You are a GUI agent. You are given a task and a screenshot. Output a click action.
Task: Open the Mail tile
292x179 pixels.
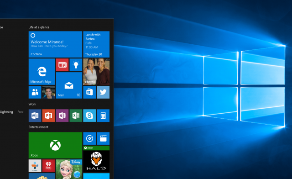point(69,85)
